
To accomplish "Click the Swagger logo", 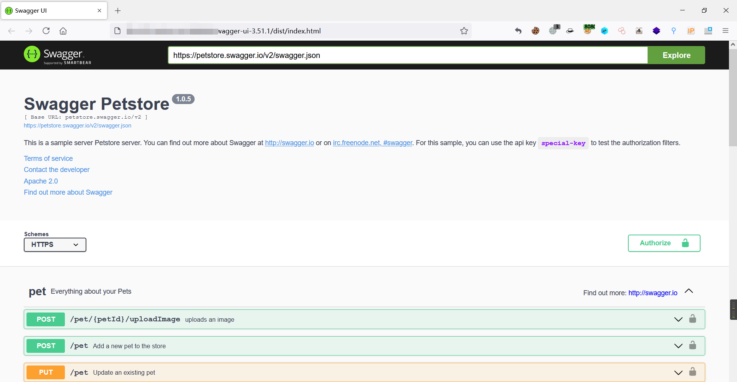I will tap(58, 55).
